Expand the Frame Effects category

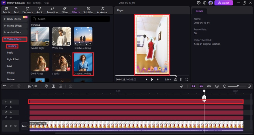[x=15, y=26]
